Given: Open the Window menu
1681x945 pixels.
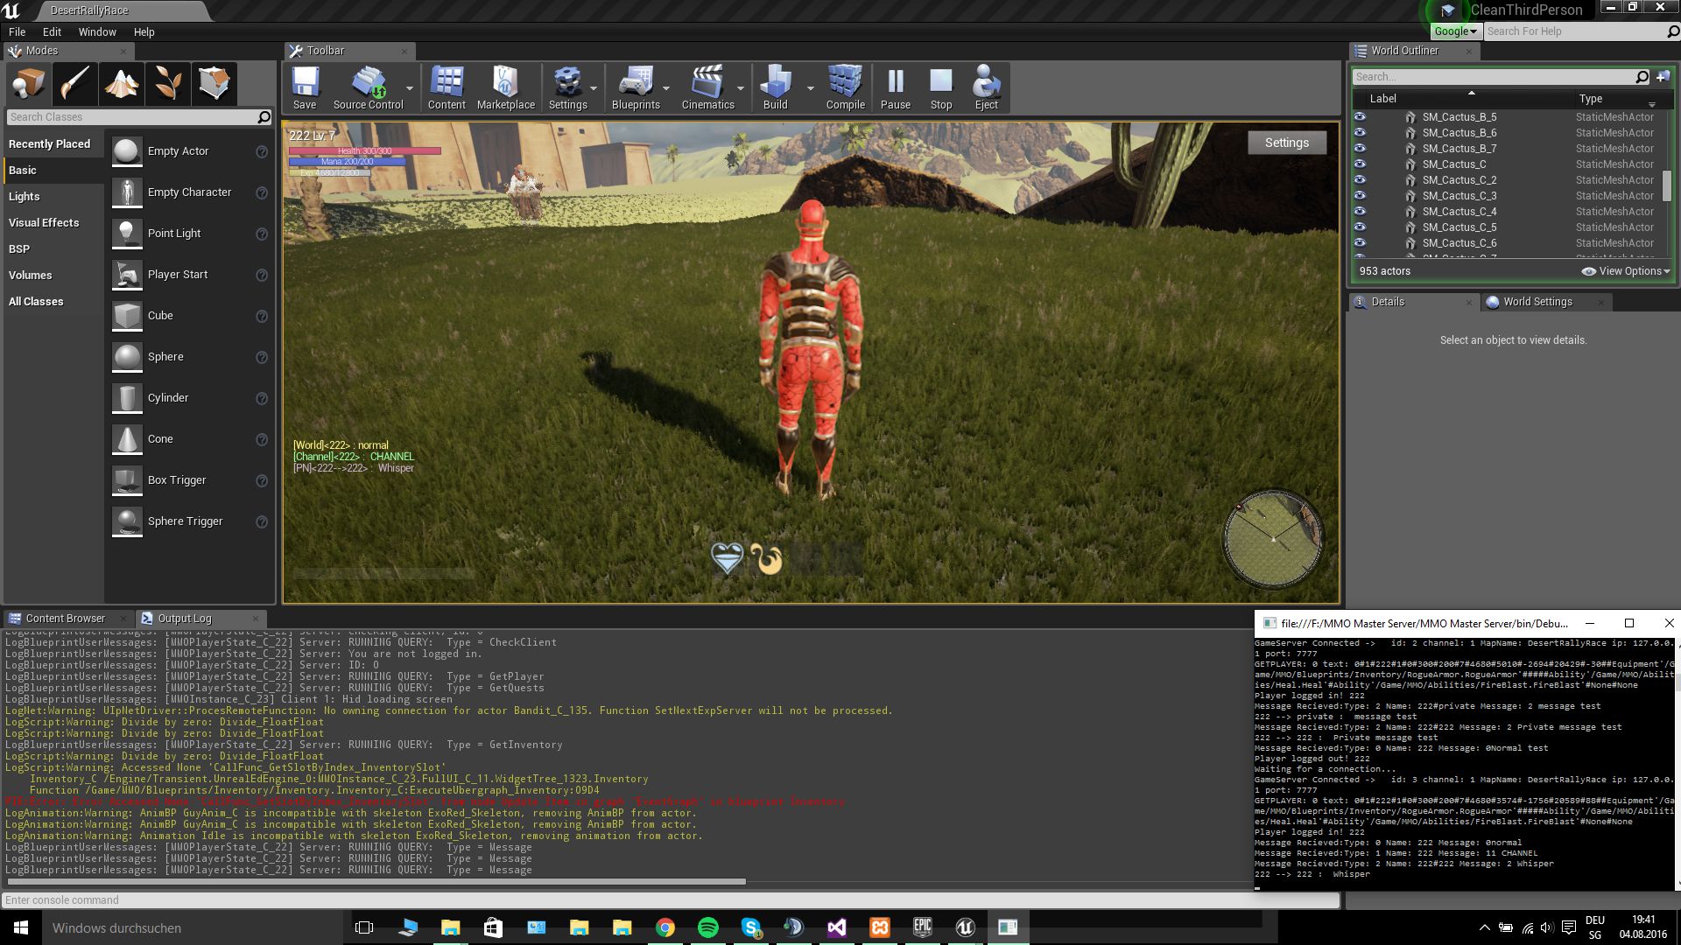Looking at the screenshot, I should pyautogui.click(x=97, y=31).
